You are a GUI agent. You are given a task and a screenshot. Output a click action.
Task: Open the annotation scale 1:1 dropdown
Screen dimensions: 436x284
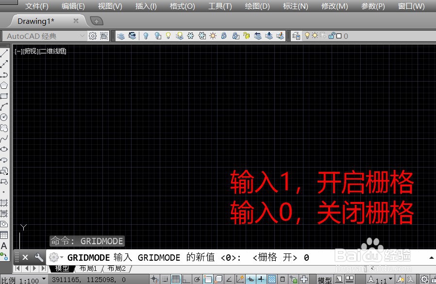[391, 279]
